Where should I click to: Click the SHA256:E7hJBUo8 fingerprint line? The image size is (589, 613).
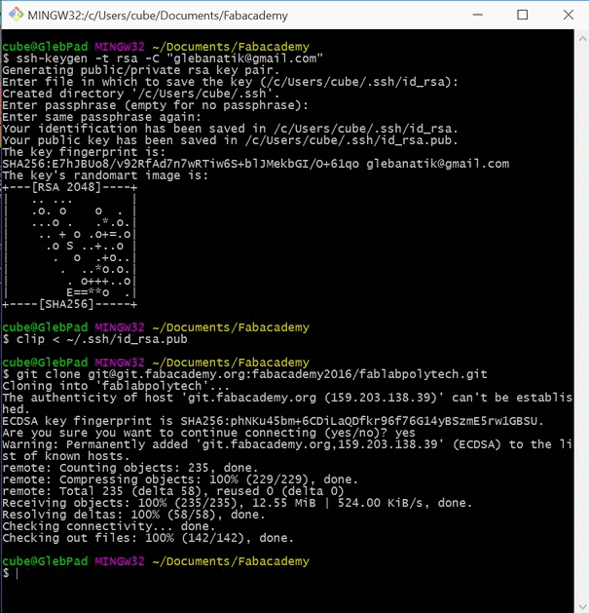tap(256, 164)
